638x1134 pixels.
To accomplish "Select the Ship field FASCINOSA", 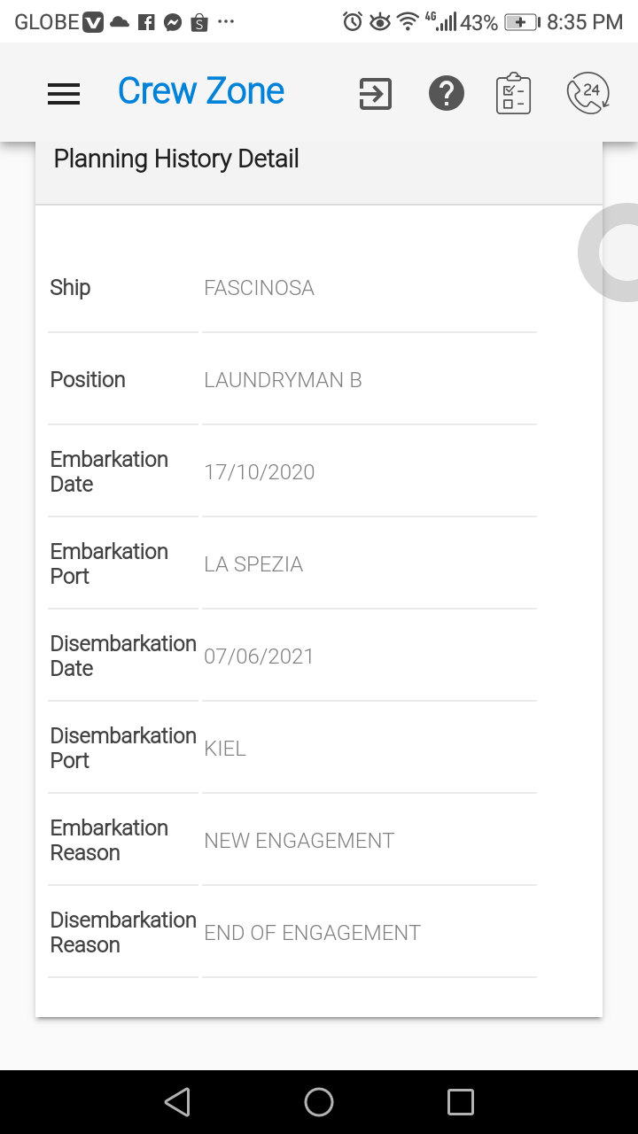I will click(370, 288).
